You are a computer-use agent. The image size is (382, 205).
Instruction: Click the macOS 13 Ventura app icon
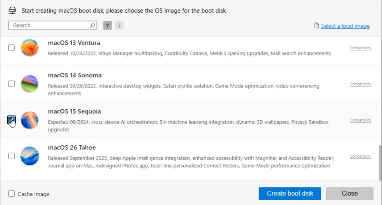[x=30, y=47]
